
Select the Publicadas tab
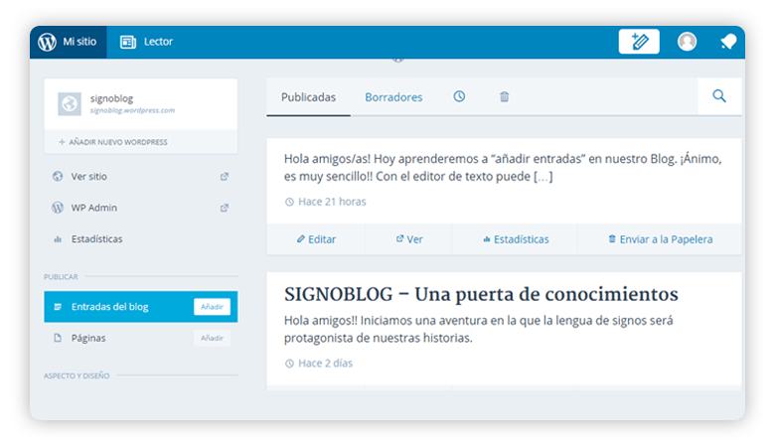tap(308, 97)
